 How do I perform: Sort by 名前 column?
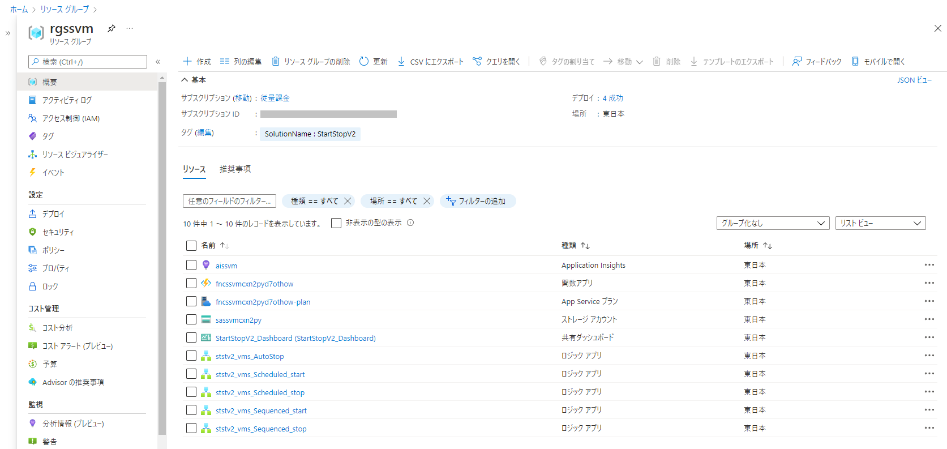[x=215, y=246]
